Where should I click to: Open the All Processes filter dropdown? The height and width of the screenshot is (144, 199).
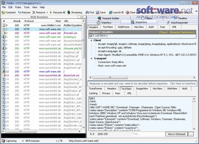click(x=31, y=141)
